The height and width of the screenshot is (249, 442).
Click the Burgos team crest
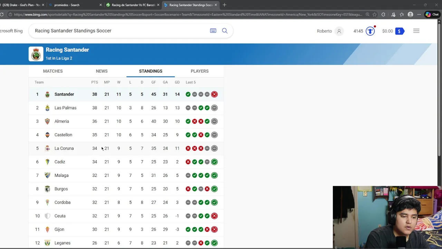(x=47, y=189)
